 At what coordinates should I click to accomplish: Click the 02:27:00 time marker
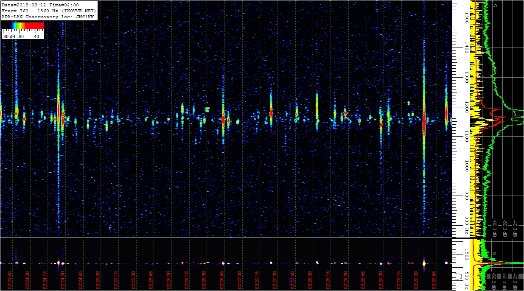pyautogui.click(x=240, y=280)
